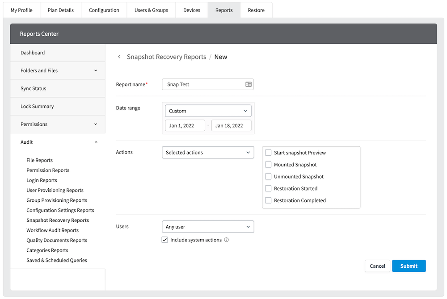Screen dimensions: 447x299
Task: Click the info icon next to Include system actions
Action: [227, 240]
